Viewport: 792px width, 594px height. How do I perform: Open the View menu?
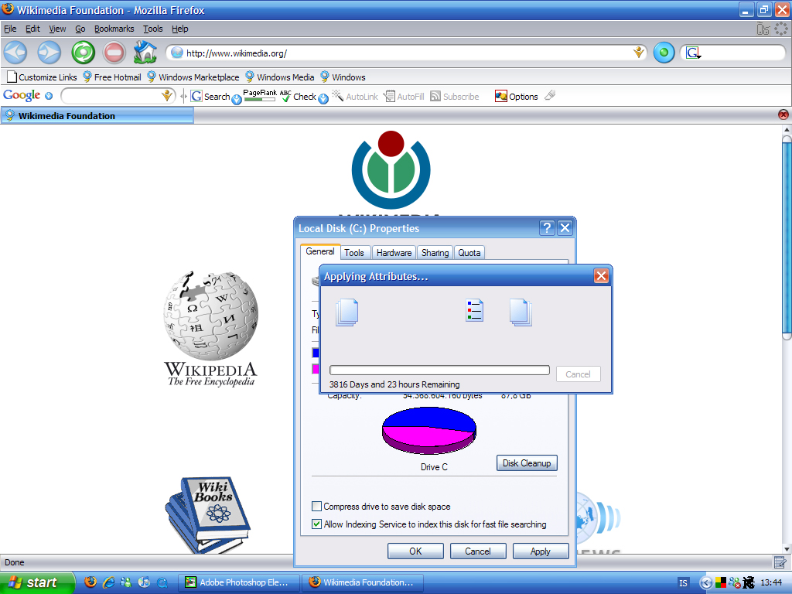pyautogui.click(x=57, y=29)
